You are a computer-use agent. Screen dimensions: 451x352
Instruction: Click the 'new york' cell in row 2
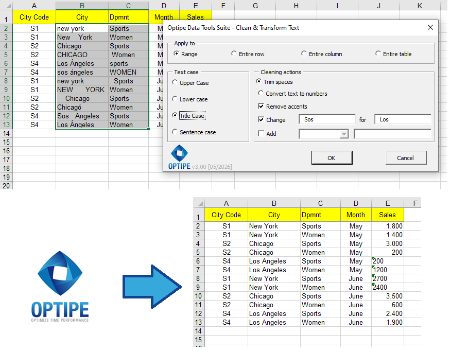click(82, 28)
